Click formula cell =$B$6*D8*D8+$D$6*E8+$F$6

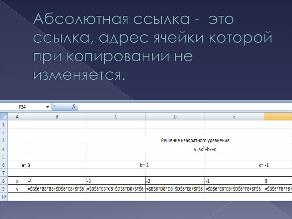coord(175,189)
